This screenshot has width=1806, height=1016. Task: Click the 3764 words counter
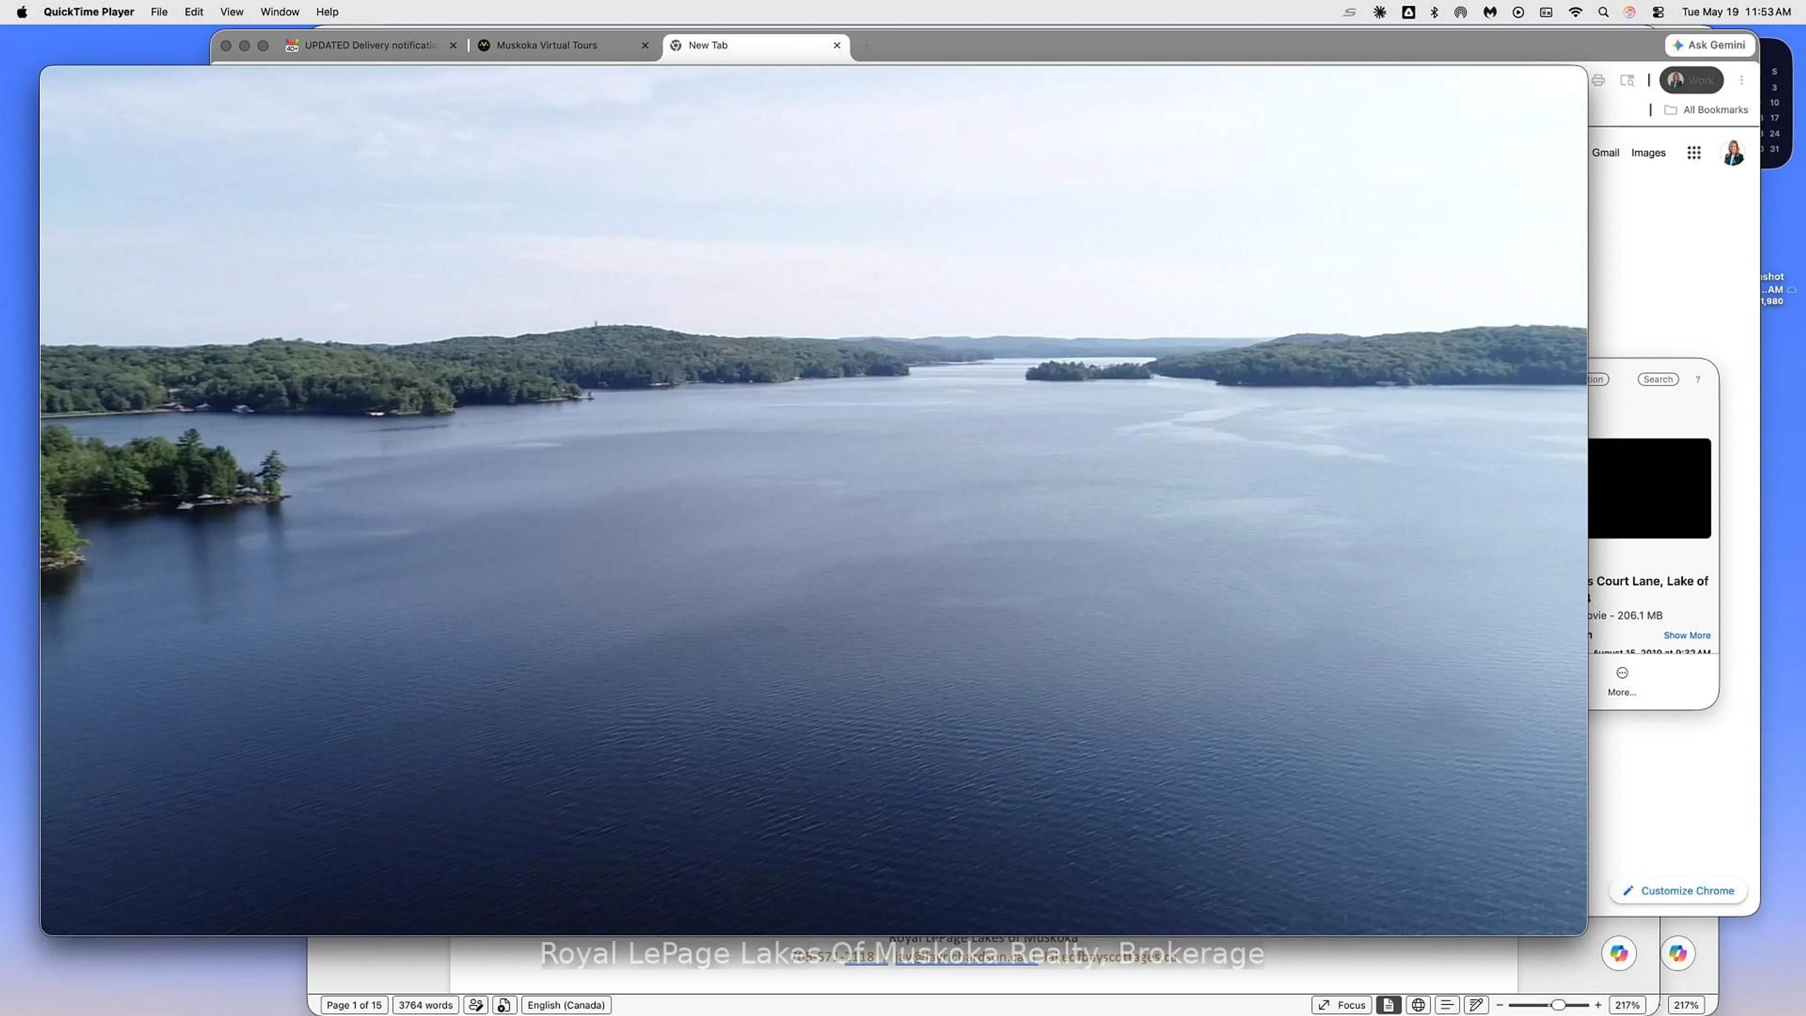(426, 1006)
